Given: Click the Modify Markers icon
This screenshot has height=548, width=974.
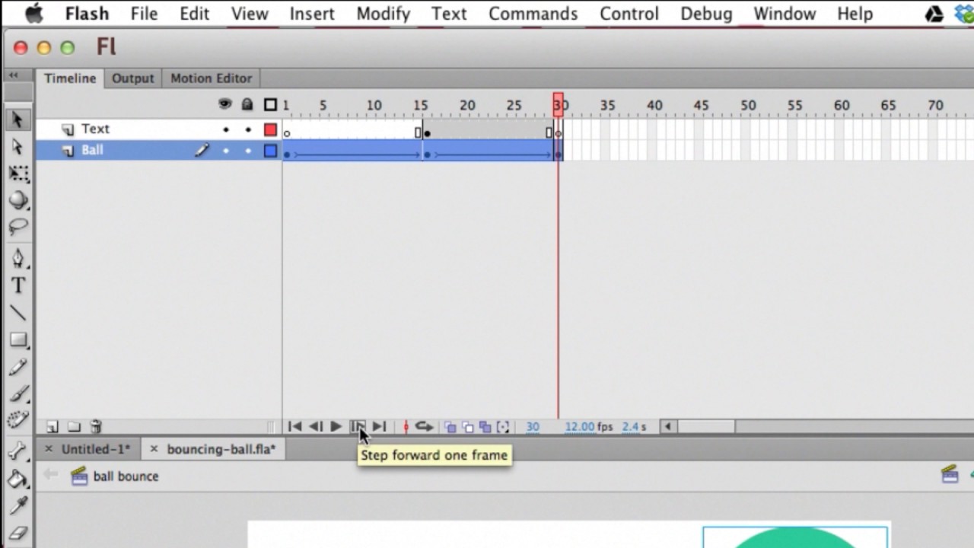Looking at the screenshot, I should pos(503,427).
